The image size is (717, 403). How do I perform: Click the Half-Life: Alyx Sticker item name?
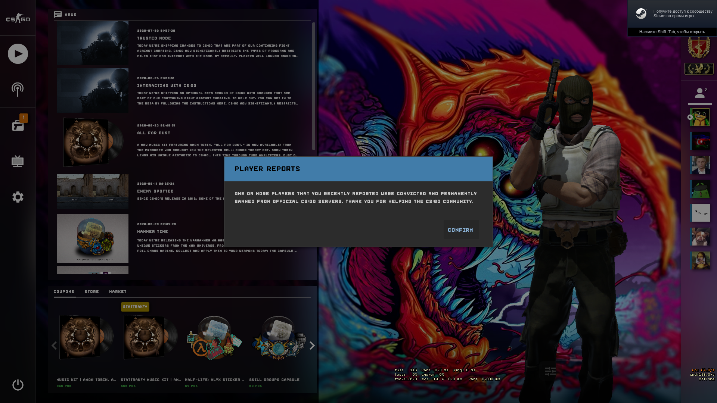[x=215, y=380]
